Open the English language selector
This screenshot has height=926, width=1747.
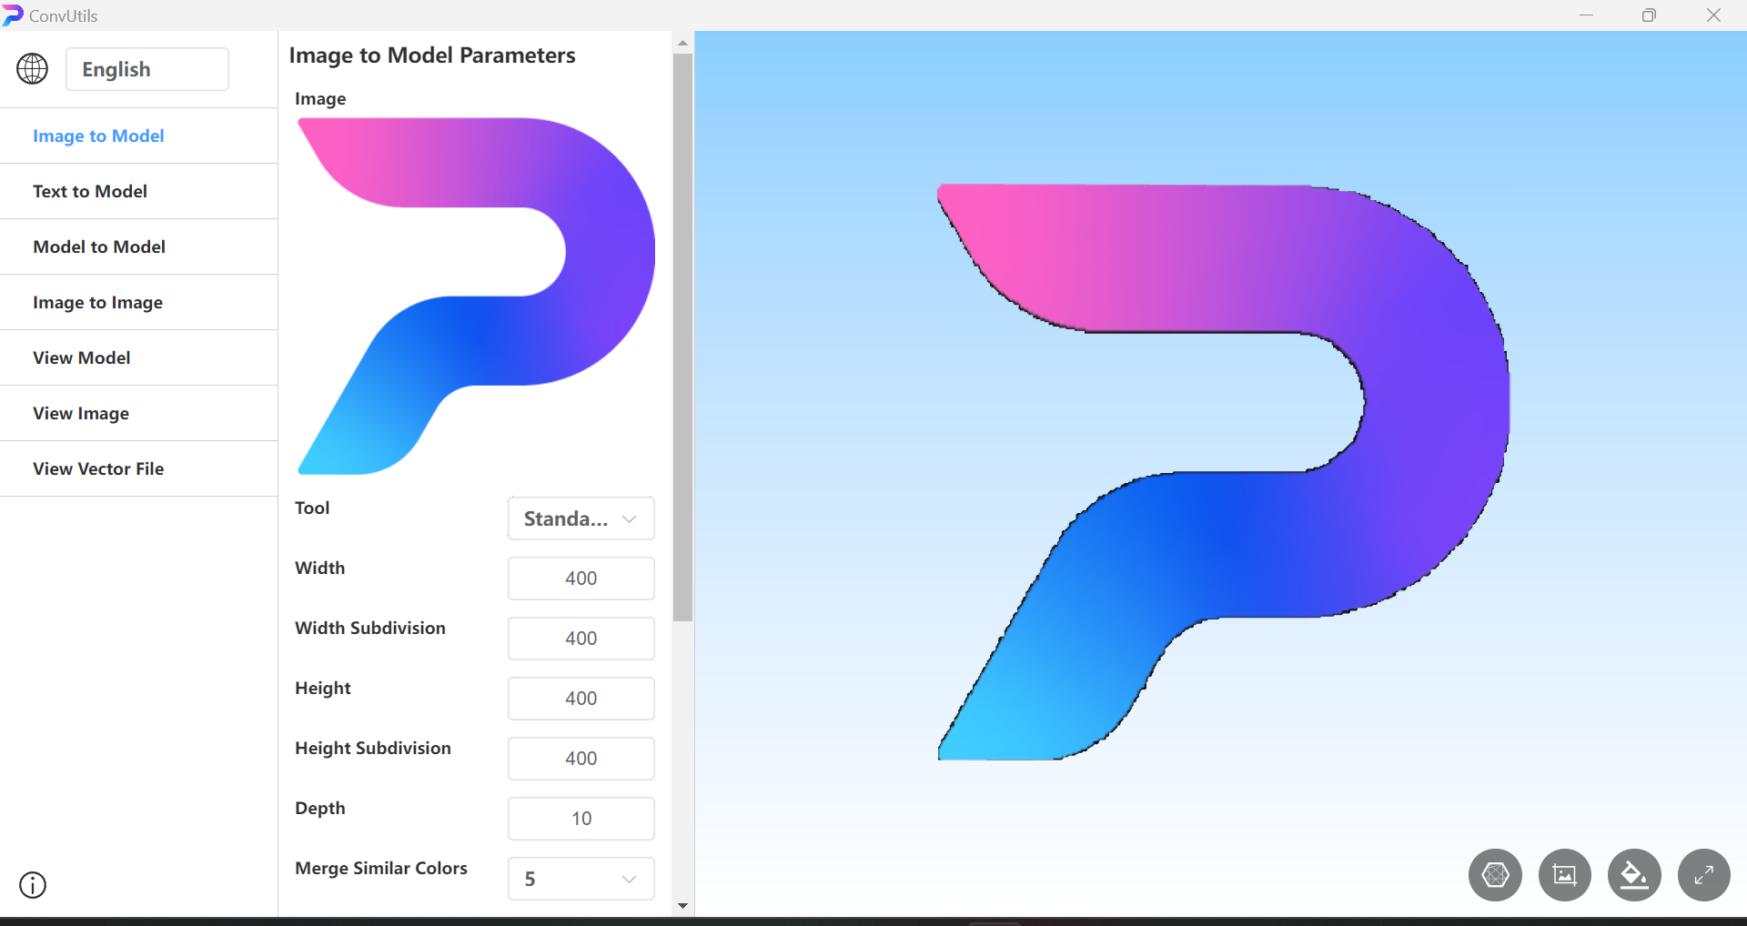tap(146, 69)
